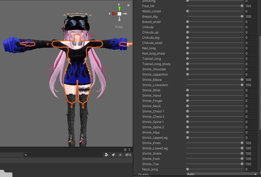Click the Neck_long slider
Image resolution: width=261 pixels, height=177 pixels.
(215, 169)
